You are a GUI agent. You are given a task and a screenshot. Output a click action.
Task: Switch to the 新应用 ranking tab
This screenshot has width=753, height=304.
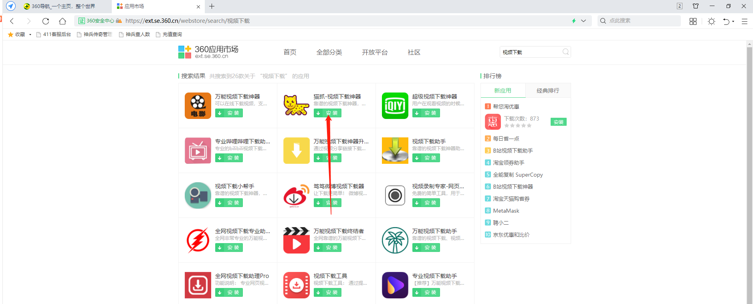[x=503, y=91]
